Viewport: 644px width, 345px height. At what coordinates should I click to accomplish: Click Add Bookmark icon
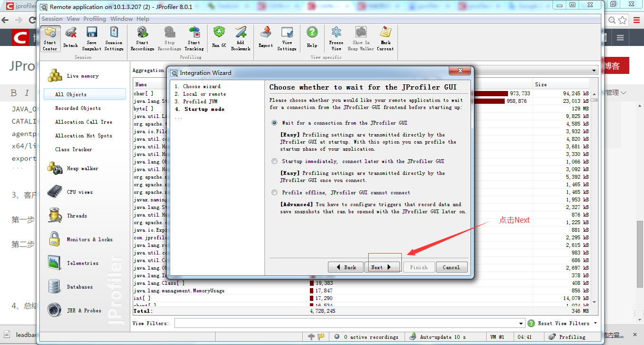241,38
